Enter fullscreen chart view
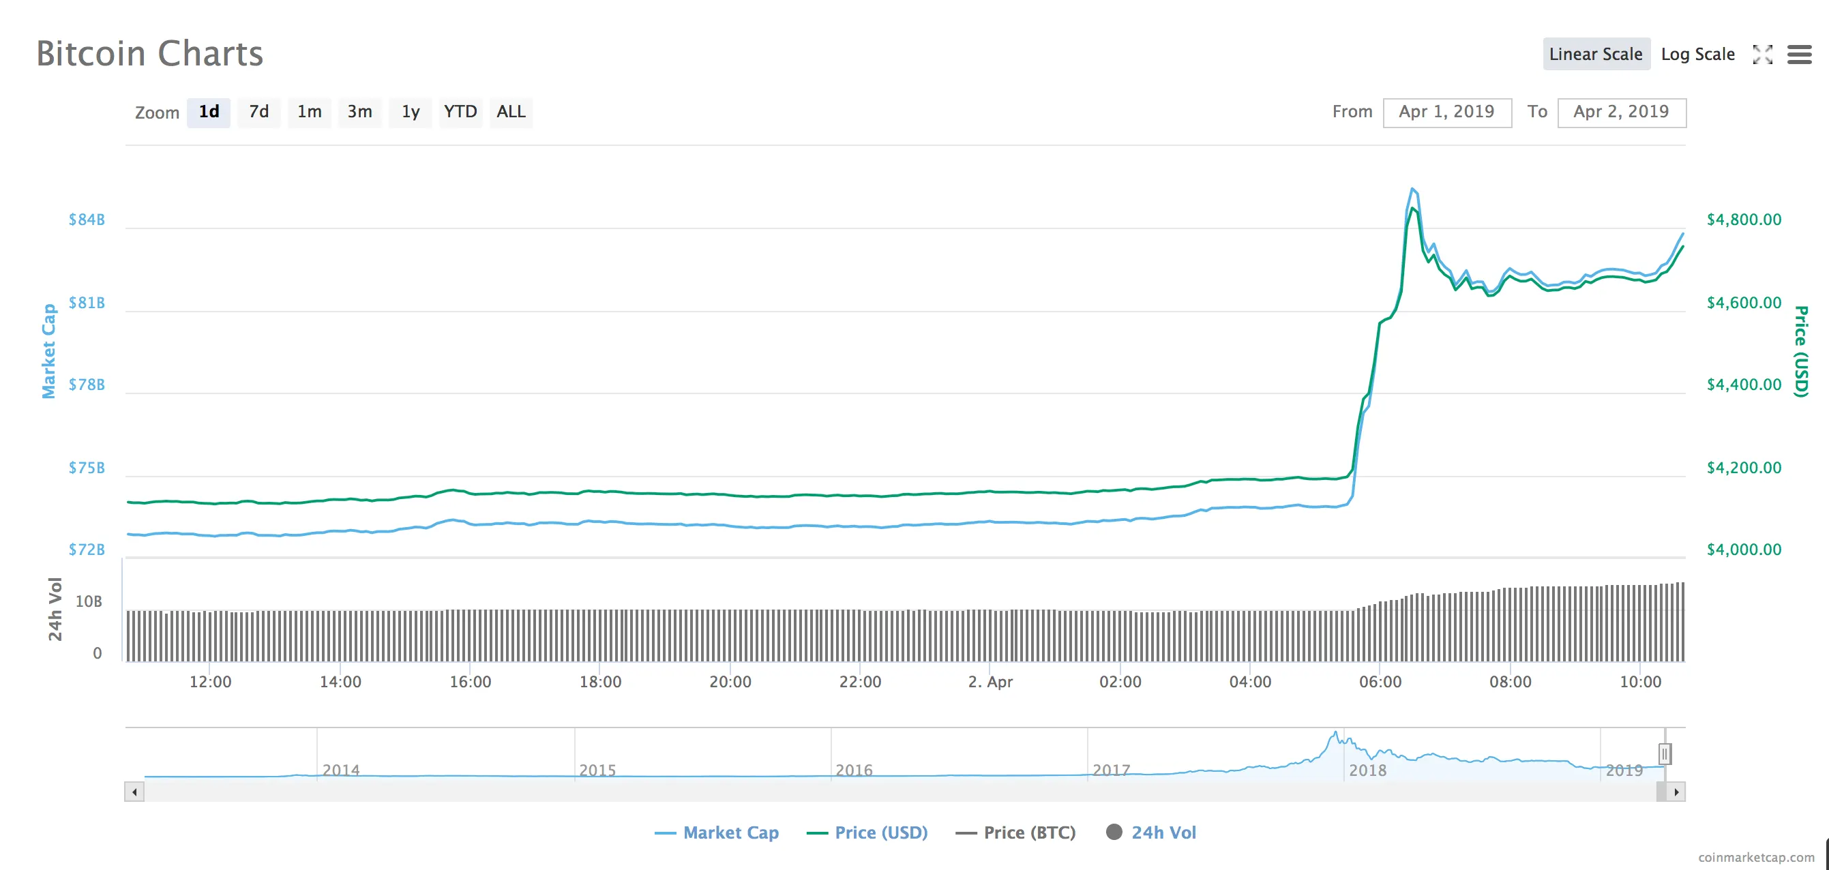Image resolution: width=1829 pixels, height=870 pixels. [x=1762, y=55]
